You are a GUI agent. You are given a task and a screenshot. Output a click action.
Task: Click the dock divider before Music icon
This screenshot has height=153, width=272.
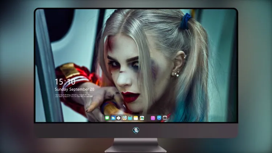point(148,118)
